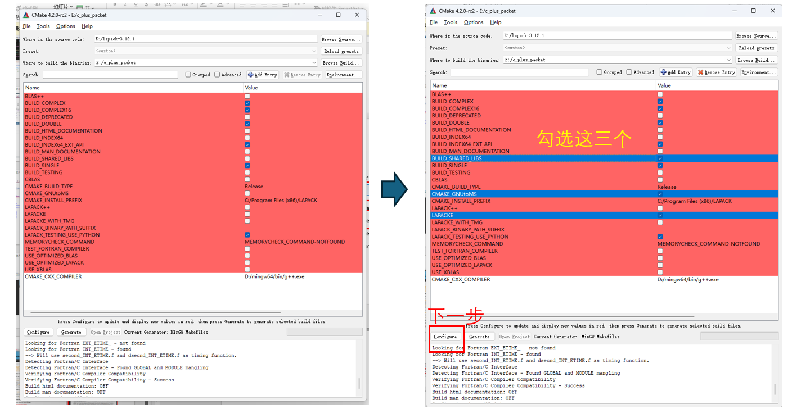Open File menu in left CMake window
788x409 pixels.
(x=26, y=26)
